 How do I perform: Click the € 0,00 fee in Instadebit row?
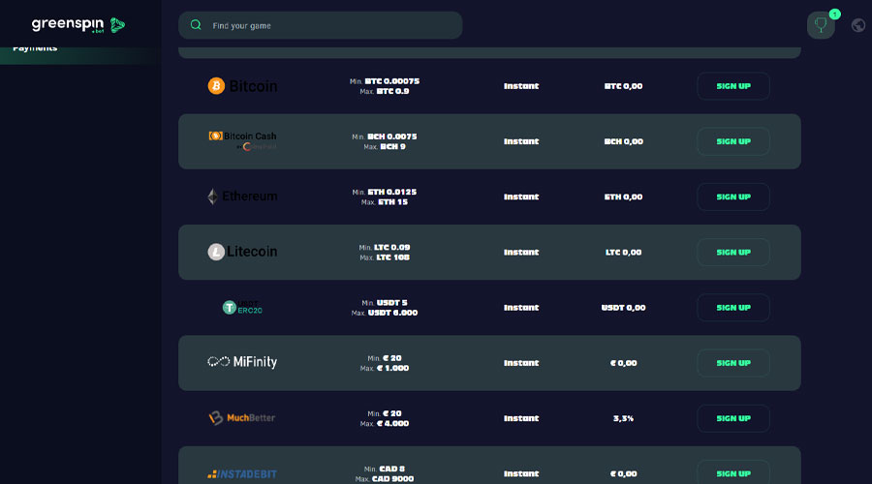623,474
